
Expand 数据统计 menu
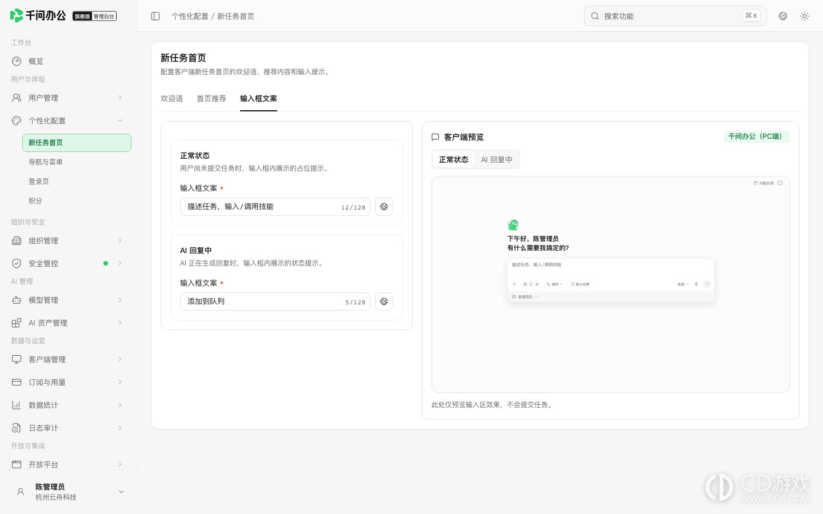click(x=69, y=405)
